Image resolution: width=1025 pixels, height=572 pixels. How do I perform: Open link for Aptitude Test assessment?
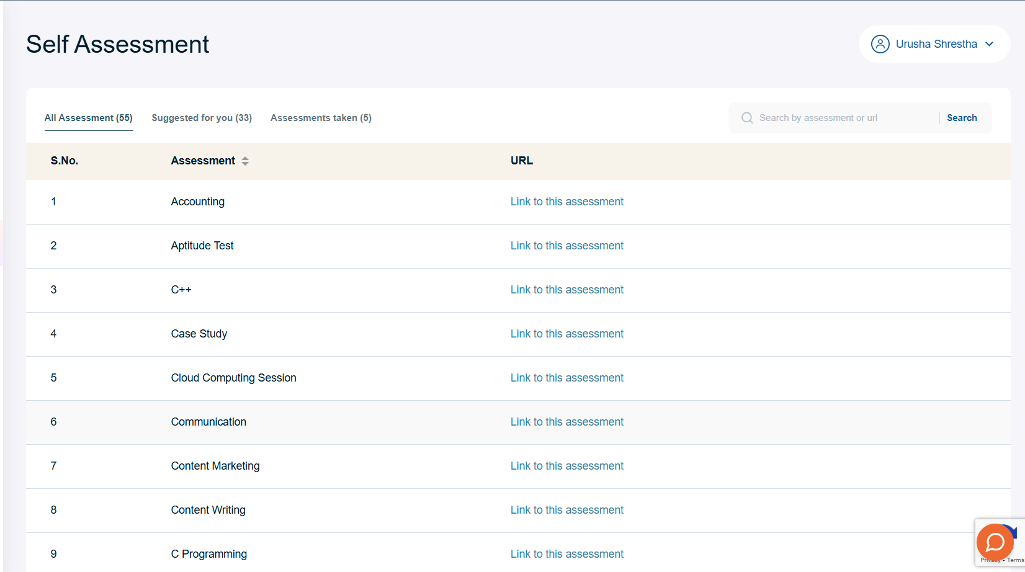point(566,246)
